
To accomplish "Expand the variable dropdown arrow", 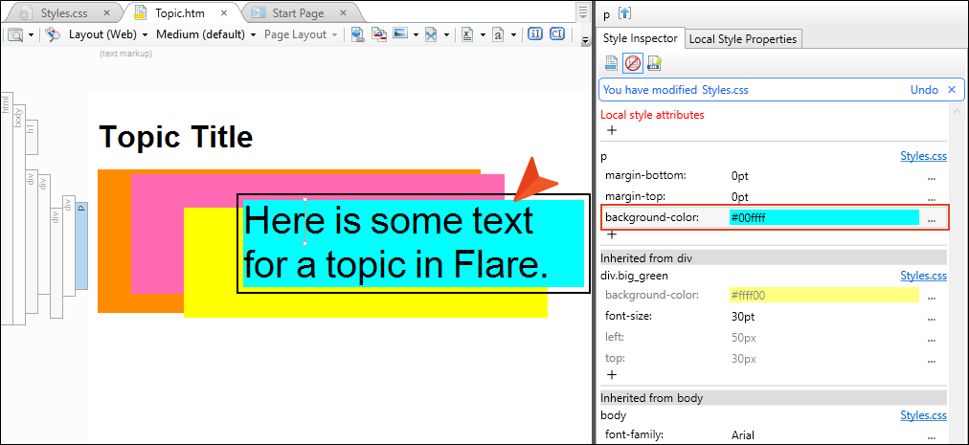I will point(483,35).
